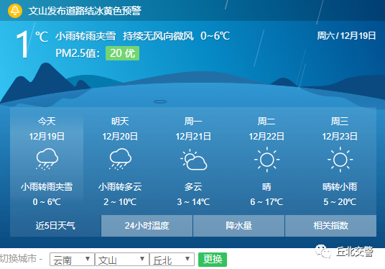Click the 明天 day label
This screenshot has height=269, width=385.
[120, 122]
